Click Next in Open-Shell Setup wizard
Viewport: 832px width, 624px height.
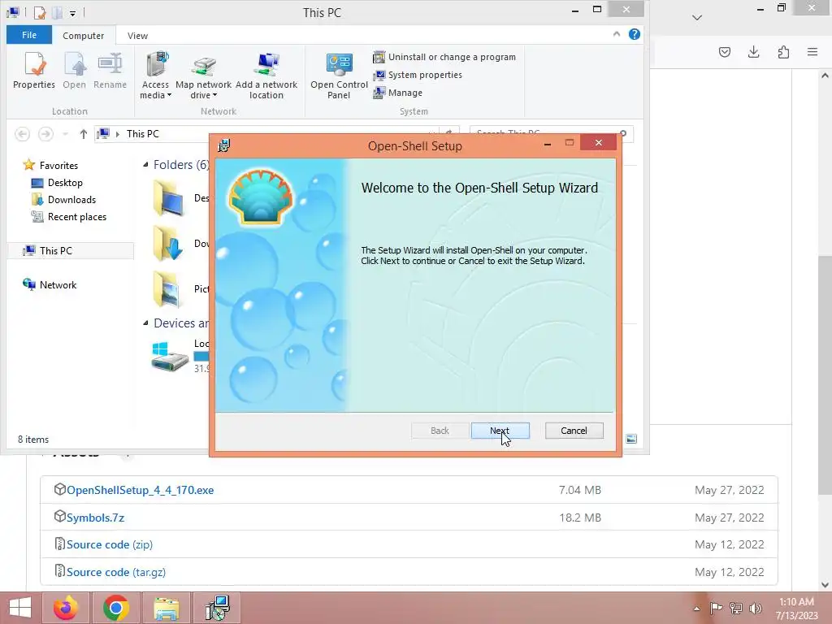click(x=500, y=431)
